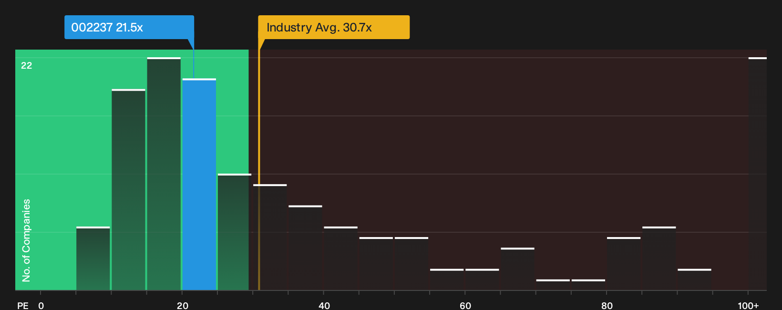Click the x-axis label 80
This screenshot has height=310, width=782.
(607, 306)
